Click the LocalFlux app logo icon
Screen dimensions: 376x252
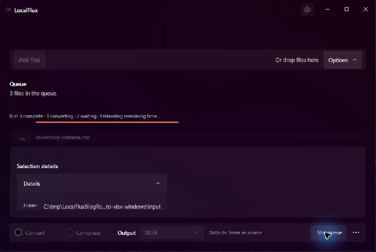pyautogui.click(x=8, y=10)
